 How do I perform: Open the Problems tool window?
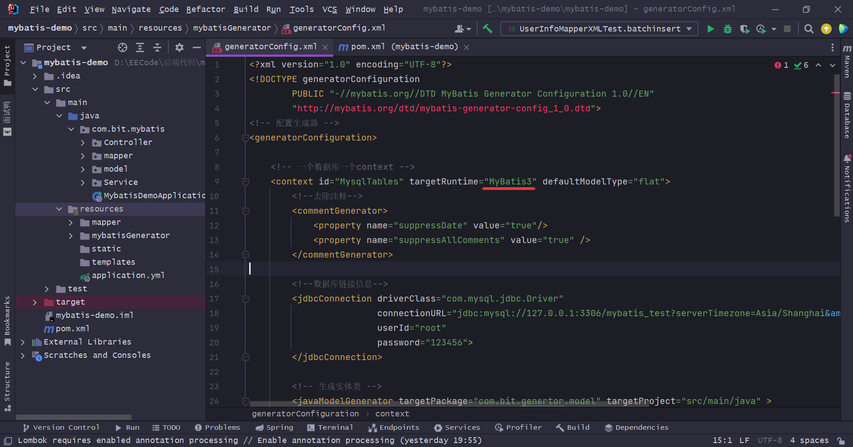click(x=217, y=427)
